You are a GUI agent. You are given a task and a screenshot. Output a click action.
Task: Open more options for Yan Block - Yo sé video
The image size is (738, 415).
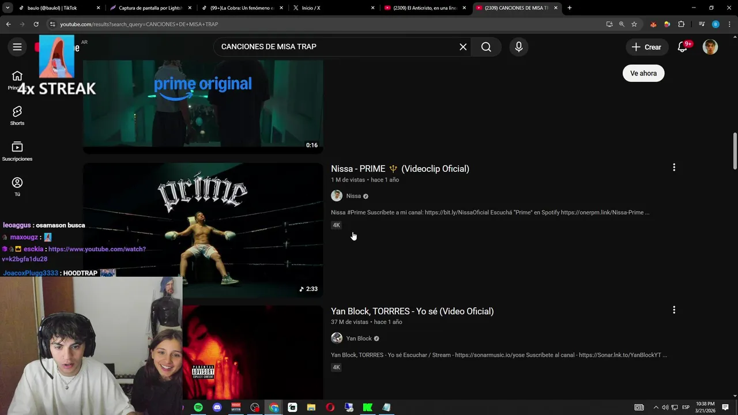[x=674, y=310]
